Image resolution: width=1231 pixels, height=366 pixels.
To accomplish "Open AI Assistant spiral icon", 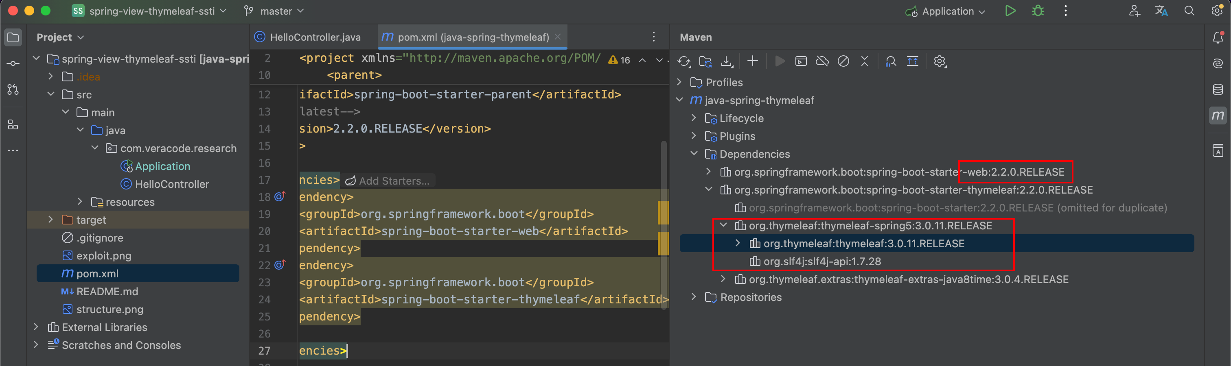I will (x=1218, y=63).
